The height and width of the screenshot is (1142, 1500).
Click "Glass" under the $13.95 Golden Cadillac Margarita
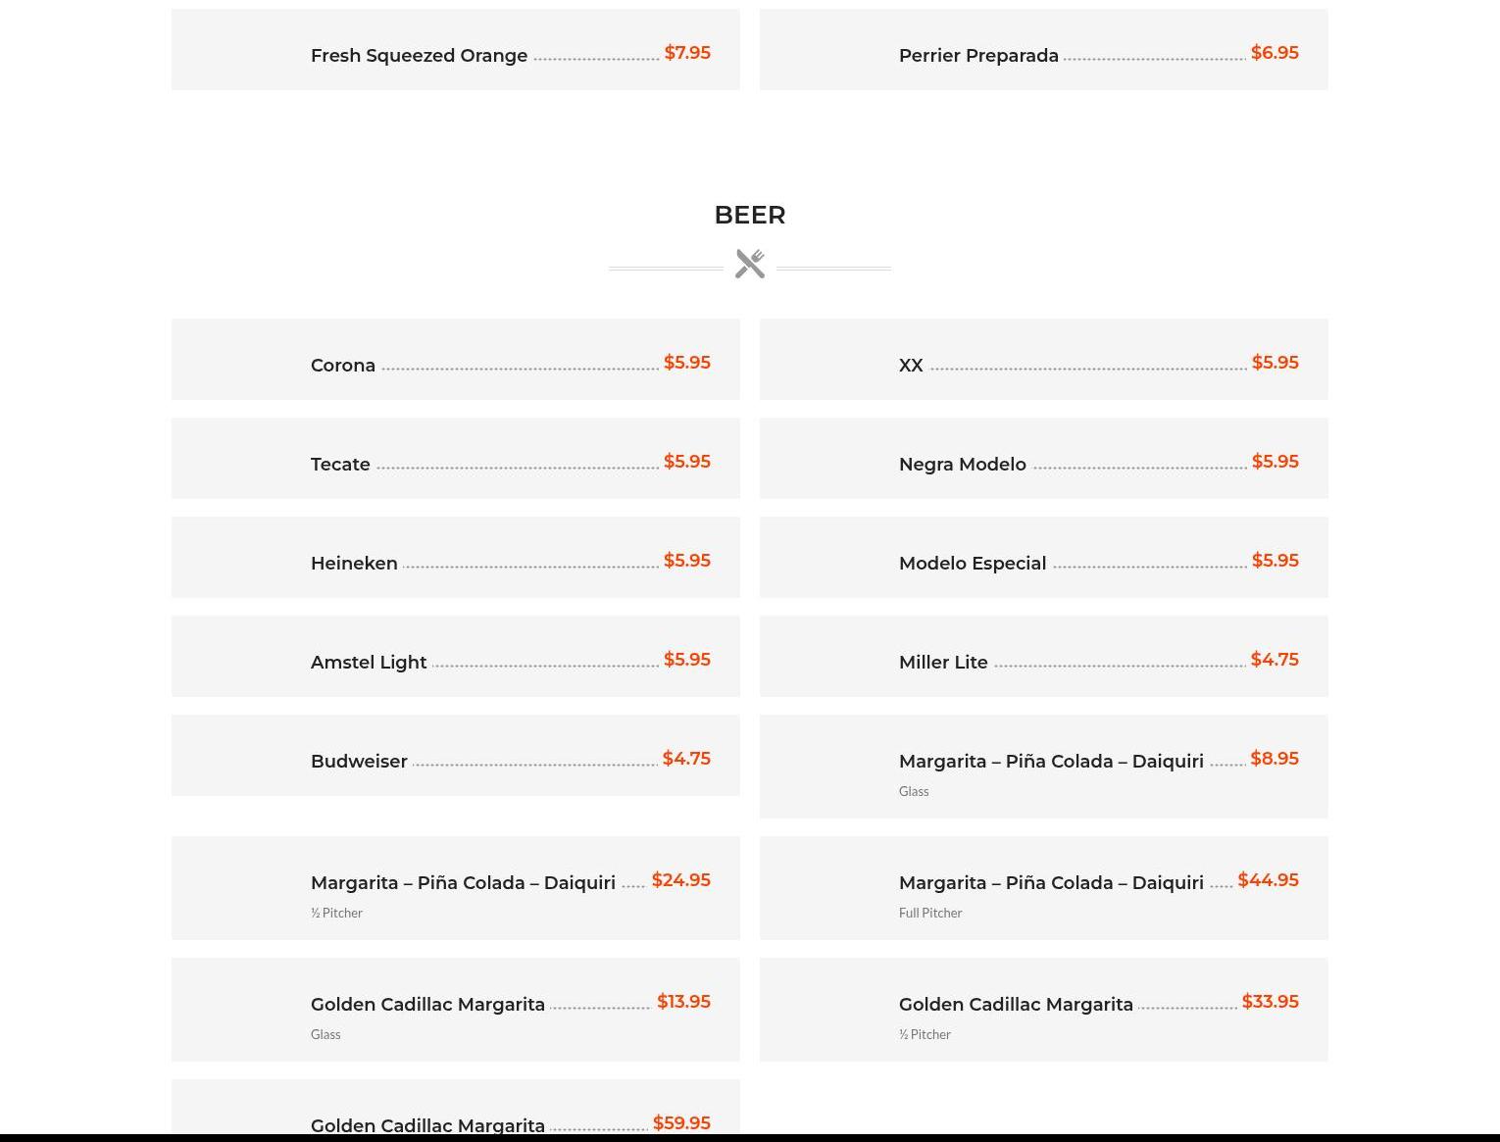pyautogui.click(x=325, y=1034)
